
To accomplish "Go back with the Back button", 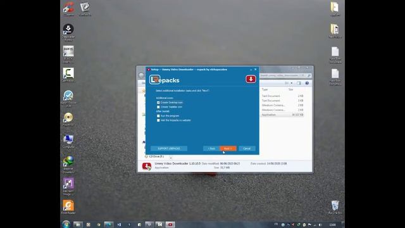I will [211, 149].
